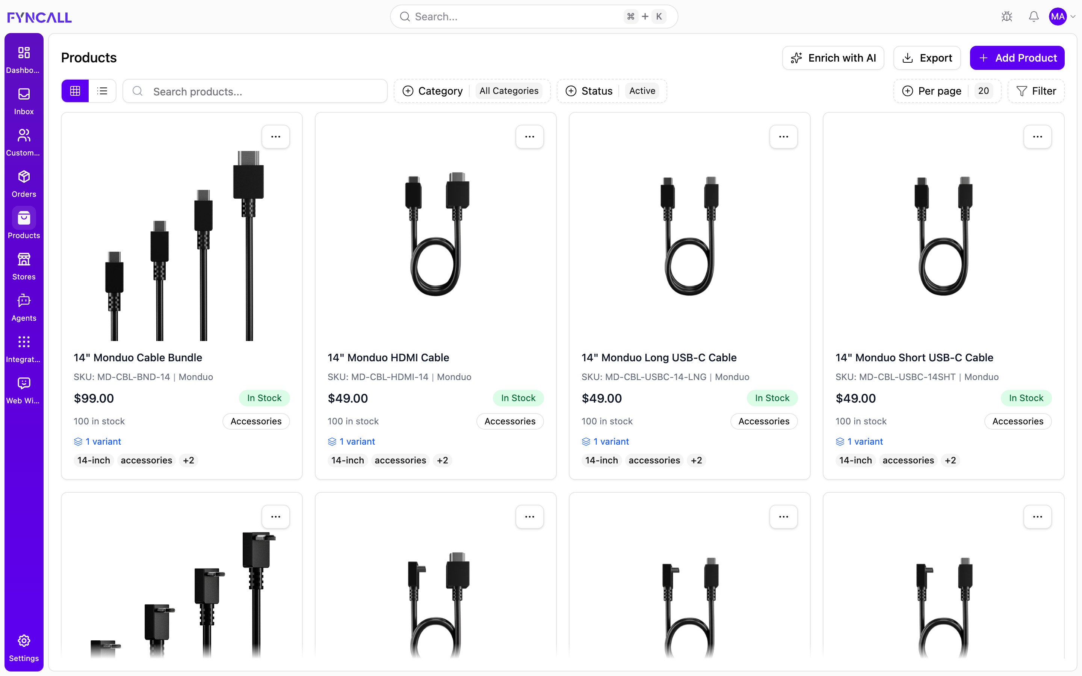Open options menu on second-row third card

783,516
